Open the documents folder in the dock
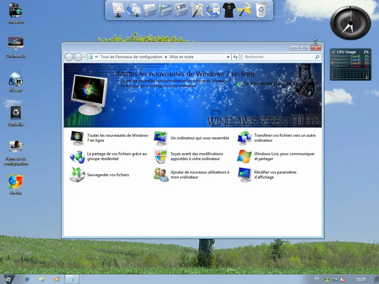 coord(149,10)
